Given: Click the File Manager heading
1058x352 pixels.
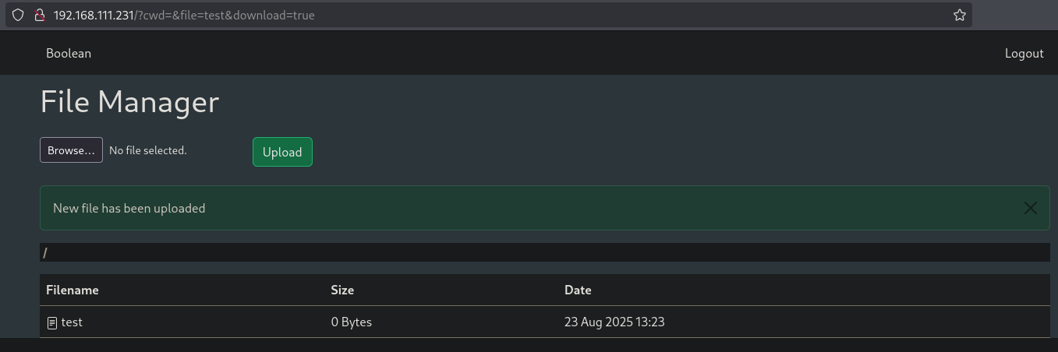Looking at the screenshot, I should pyautogui.click(x=129, y=102).
